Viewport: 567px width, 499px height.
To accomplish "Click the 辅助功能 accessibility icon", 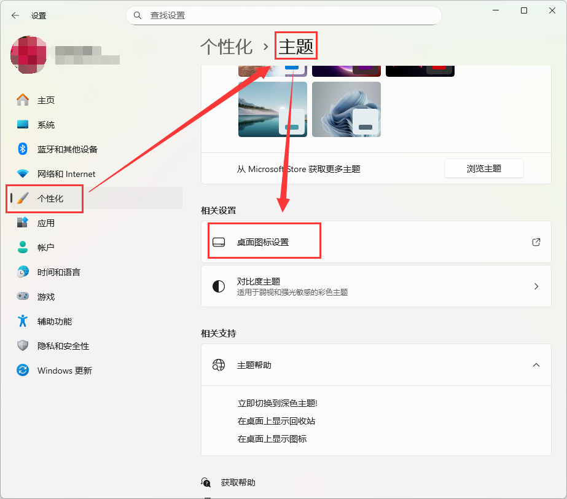I will tap(23, 321).
